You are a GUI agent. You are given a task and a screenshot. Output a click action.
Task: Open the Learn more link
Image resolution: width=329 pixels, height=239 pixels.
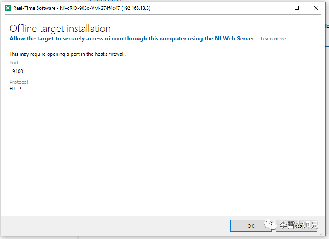[x=273, y=39]
